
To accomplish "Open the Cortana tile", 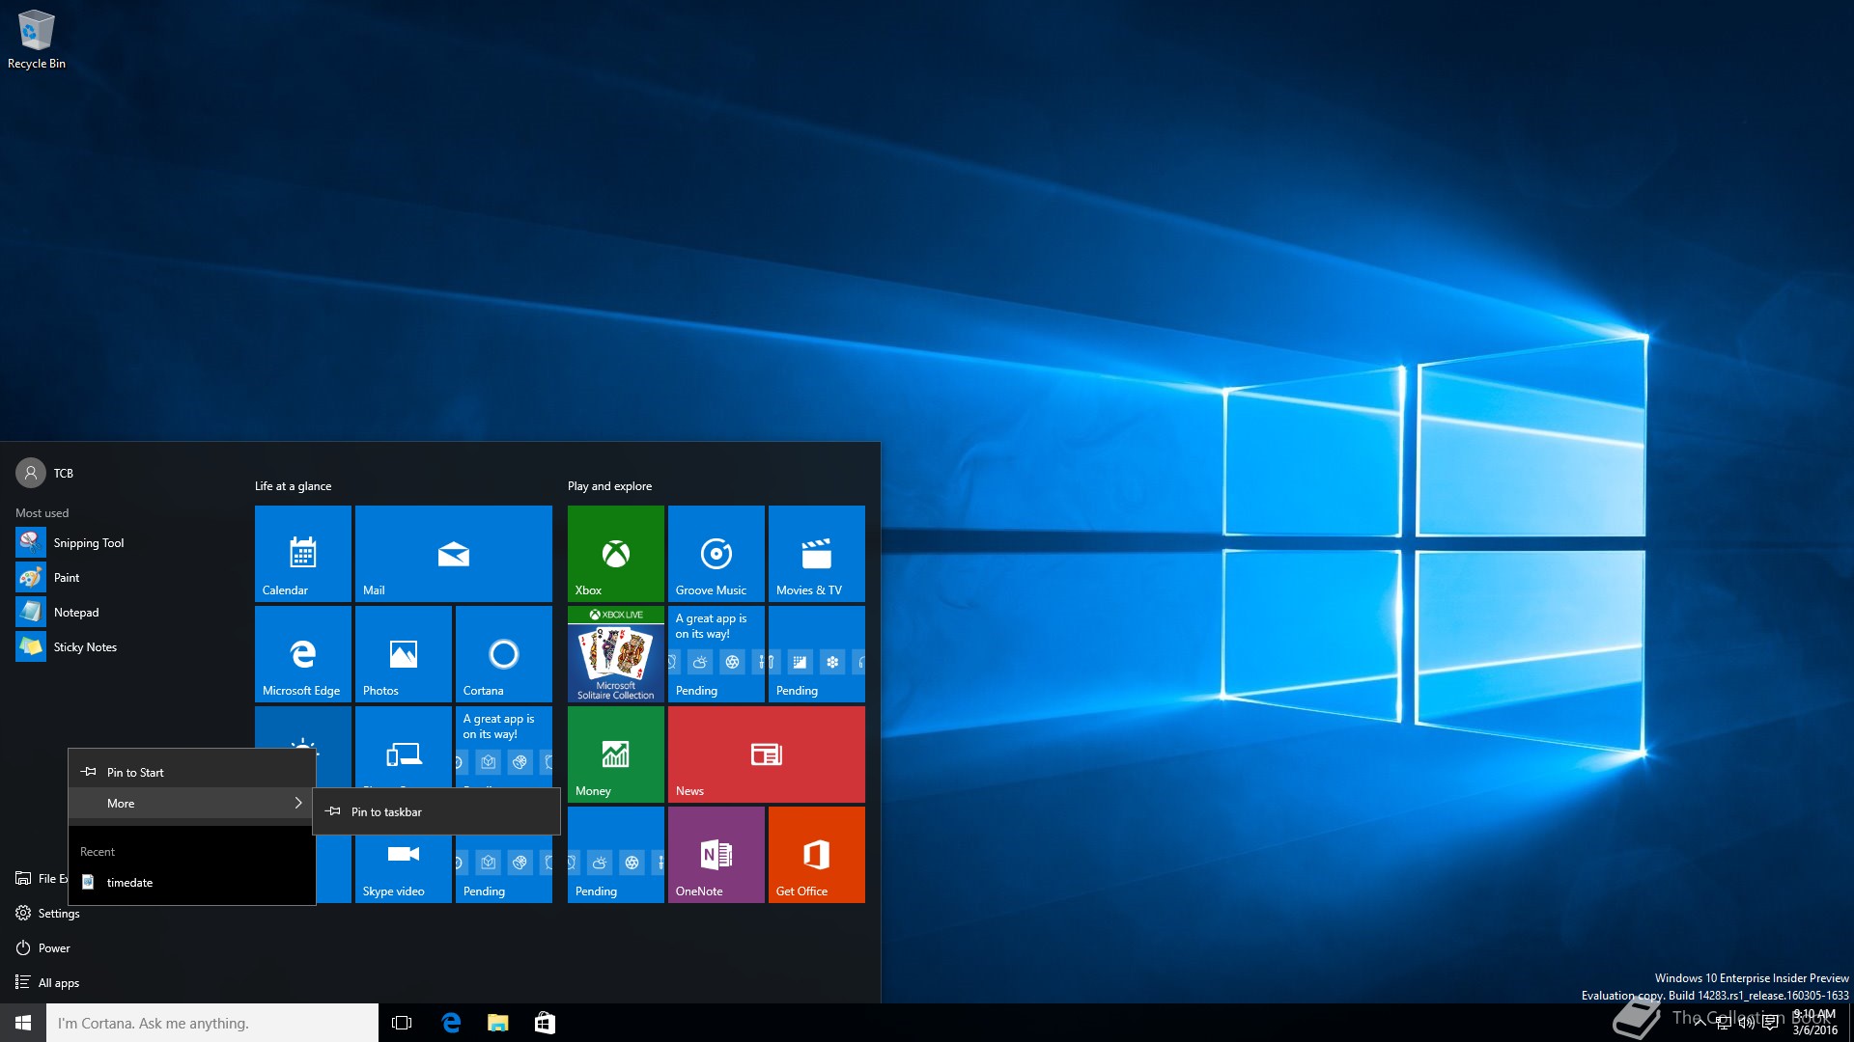I will point(504,654).
